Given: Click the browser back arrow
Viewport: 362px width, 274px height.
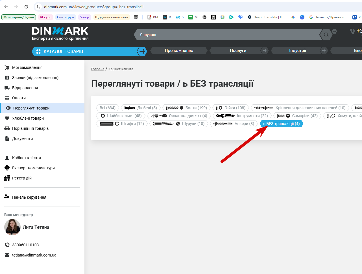Looking at the screenshot, I should 6,7.
